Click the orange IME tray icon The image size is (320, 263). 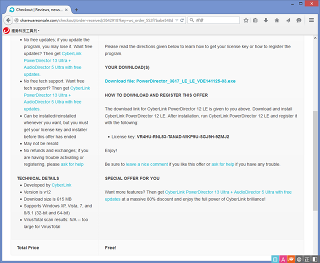(291, 259)
